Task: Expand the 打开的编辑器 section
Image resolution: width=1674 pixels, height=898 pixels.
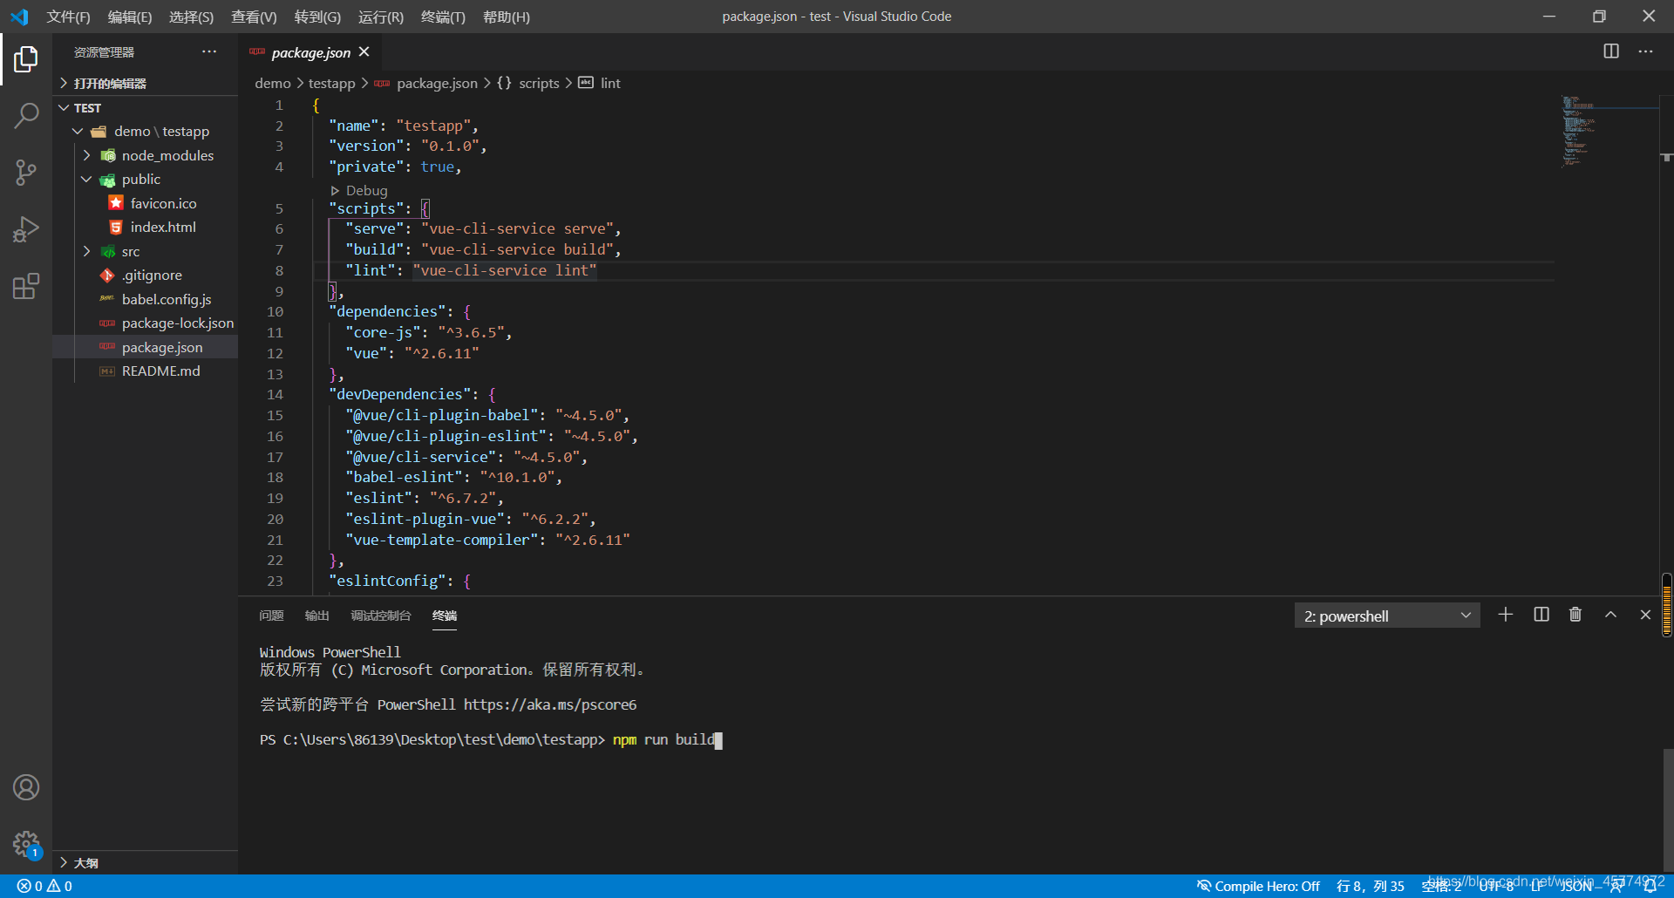Action: (x=145, y=84)
